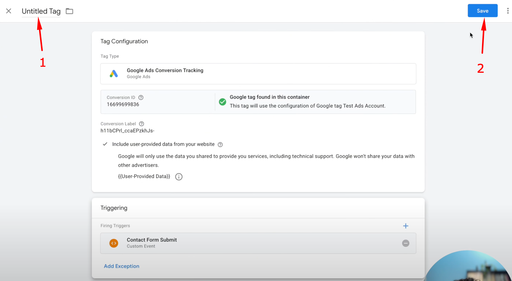Remove Contact Form Submit trigger minus icon
512x281 pixels.
pos(406,243)
